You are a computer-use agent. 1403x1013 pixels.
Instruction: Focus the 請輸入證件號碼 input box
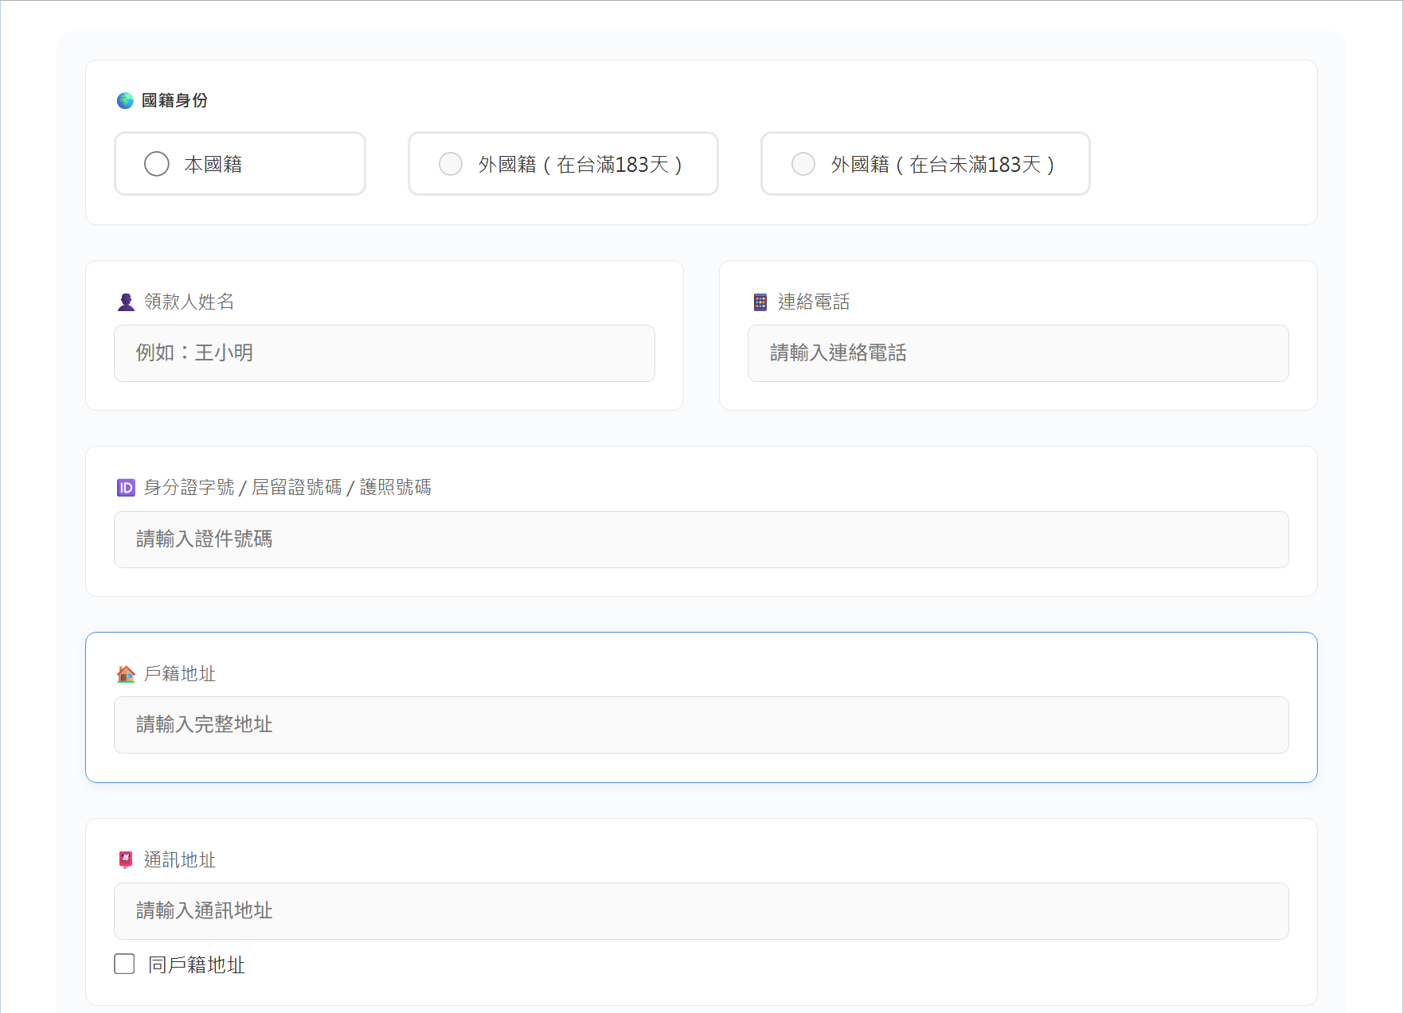tap(701, 540)
